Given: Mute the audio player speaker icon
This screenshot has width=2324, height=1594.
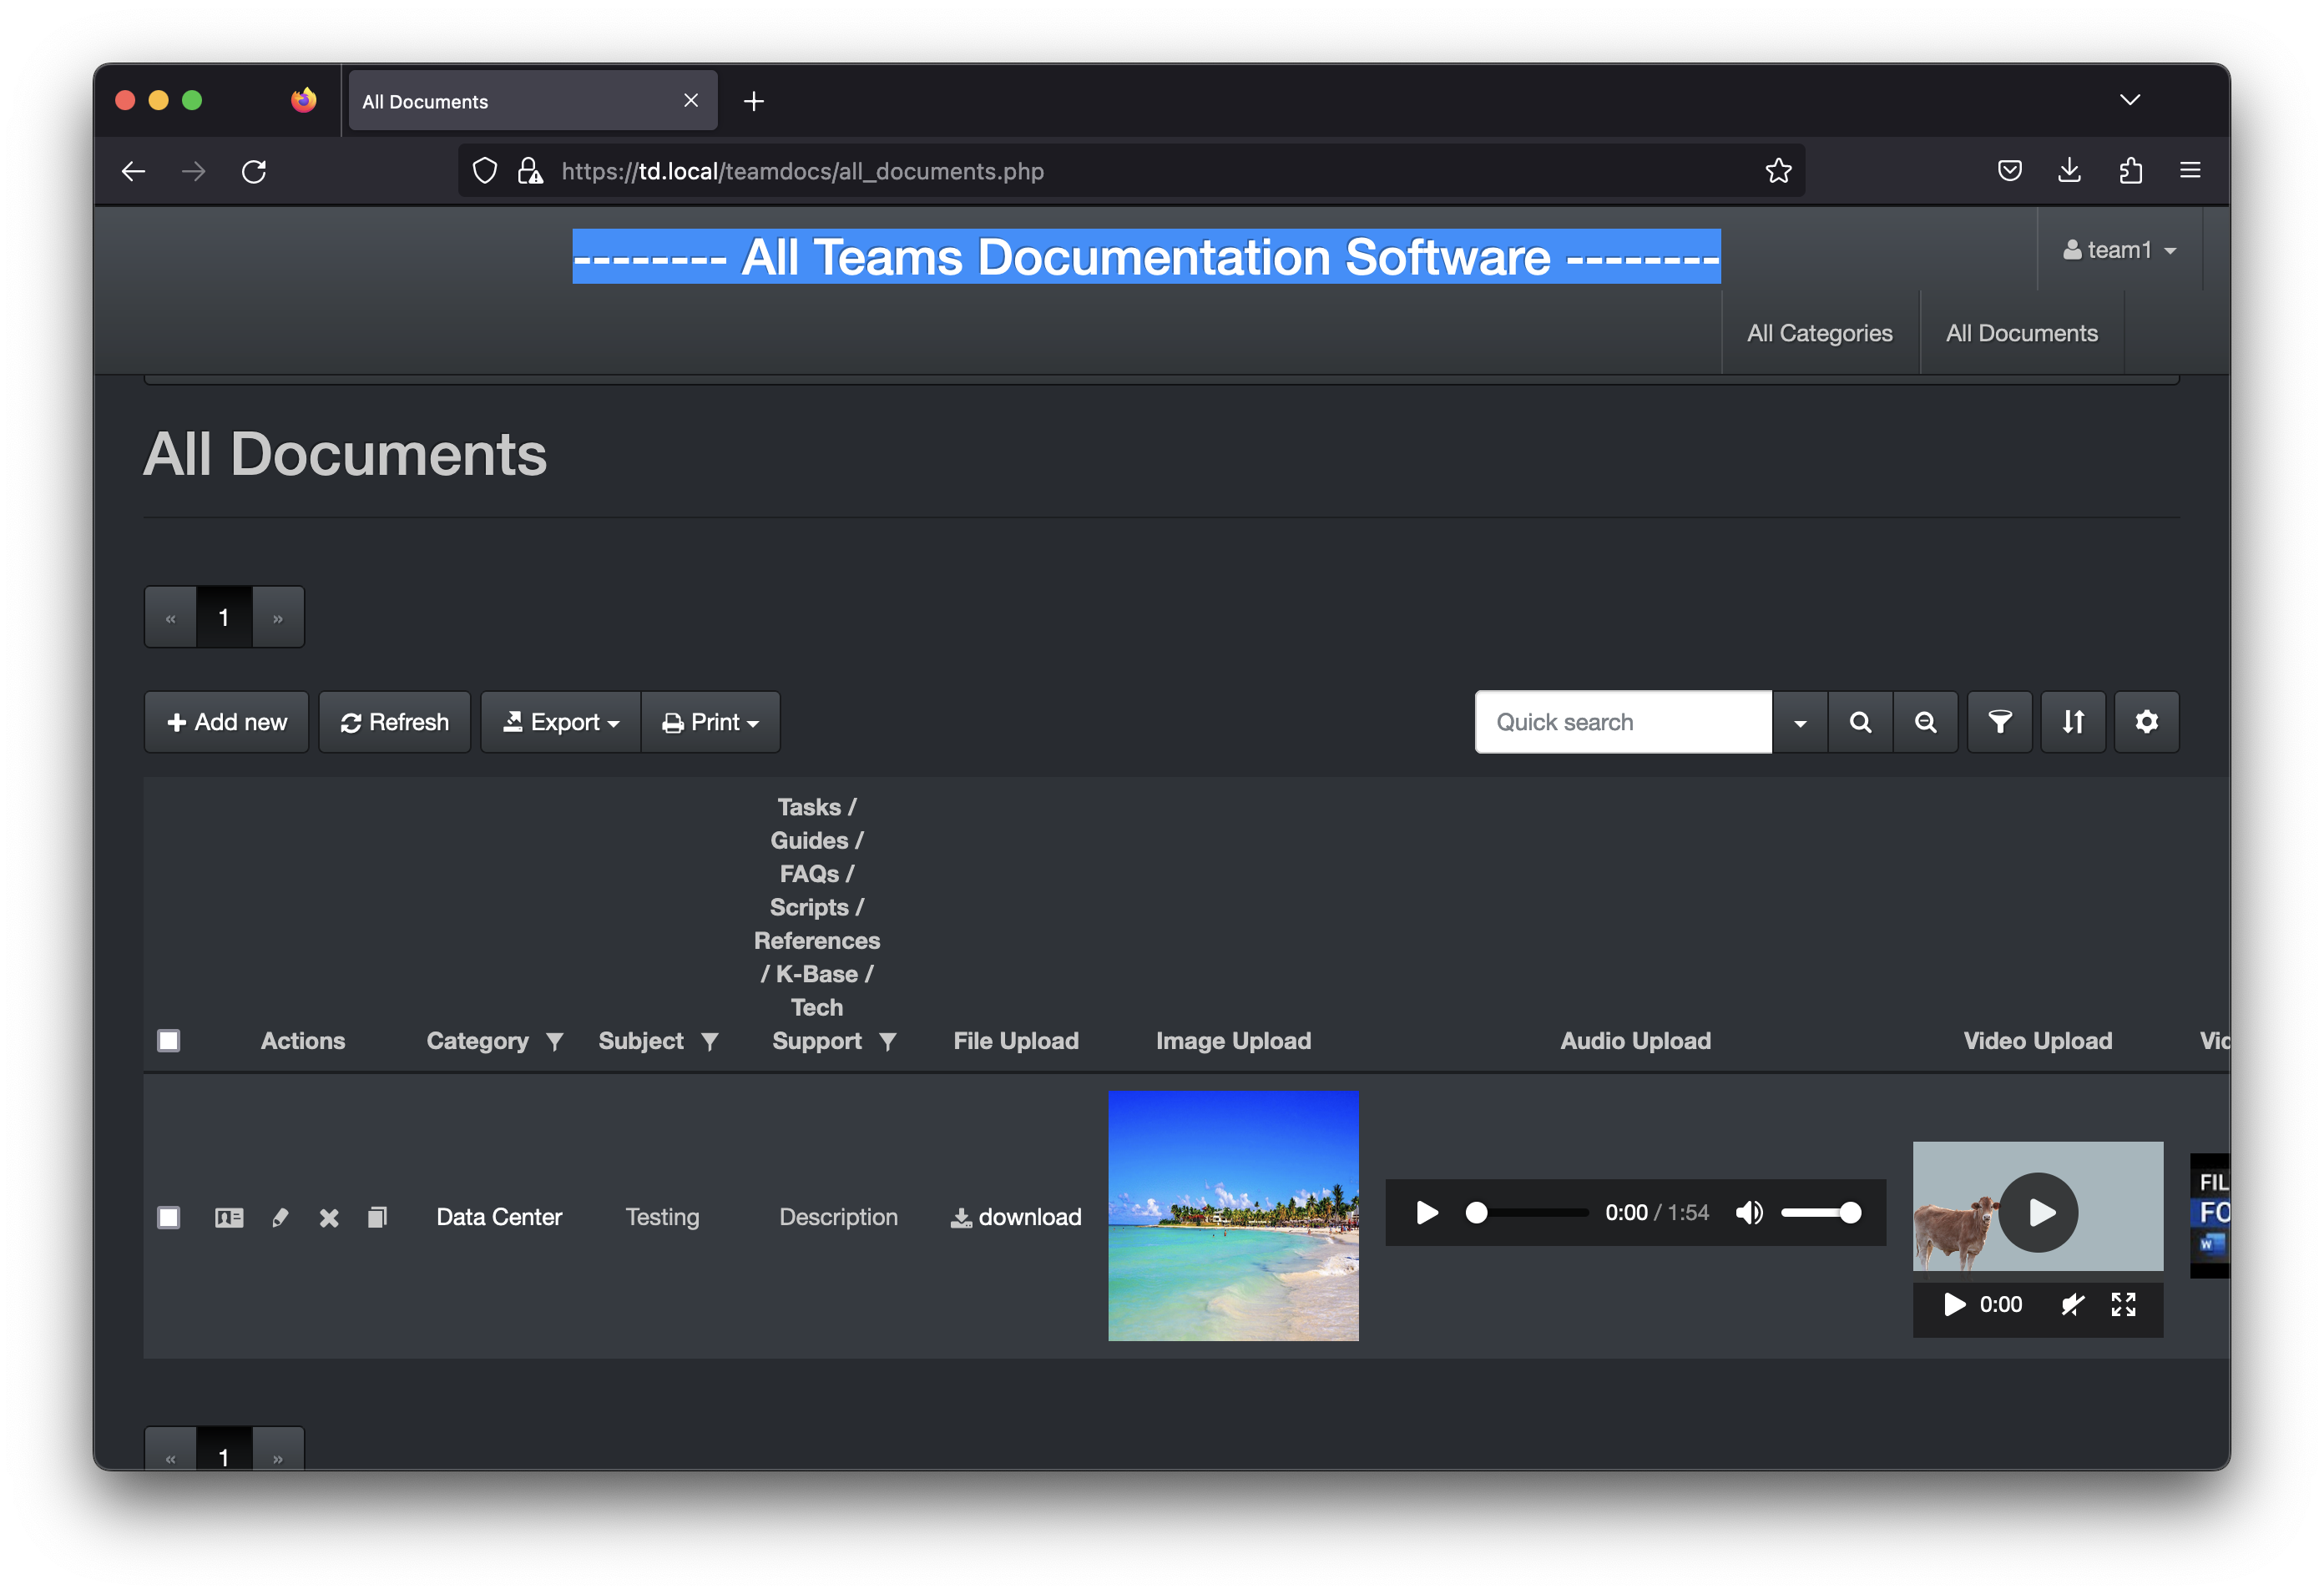Looking at the screenshot, I should (1749, 1213).
